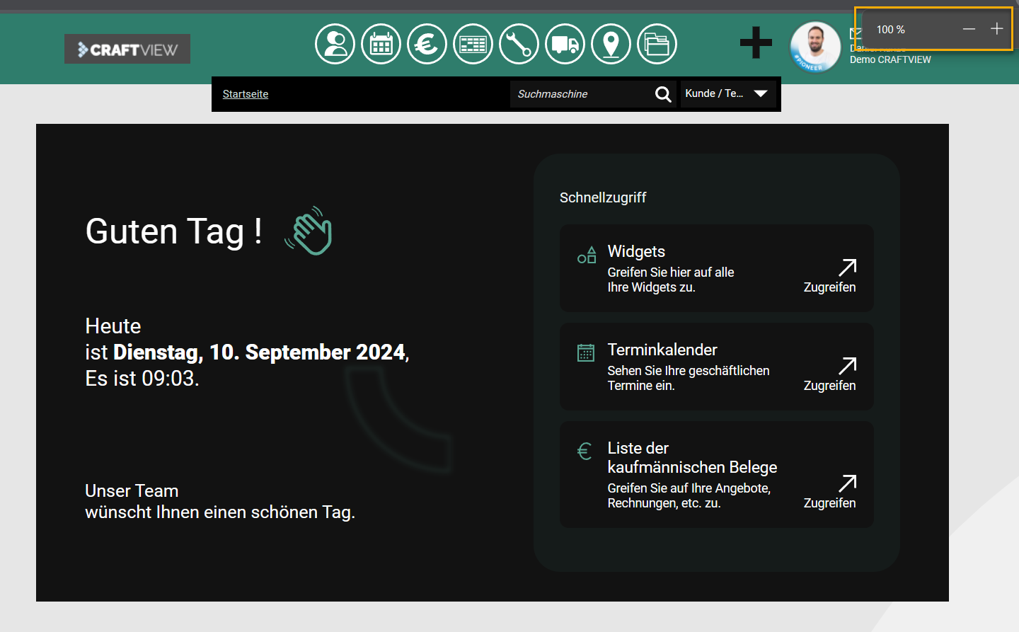Viewport: 1019px width, 632px height.
Task: Open the user profile avatar picture
Action: (x=815, y=47)
